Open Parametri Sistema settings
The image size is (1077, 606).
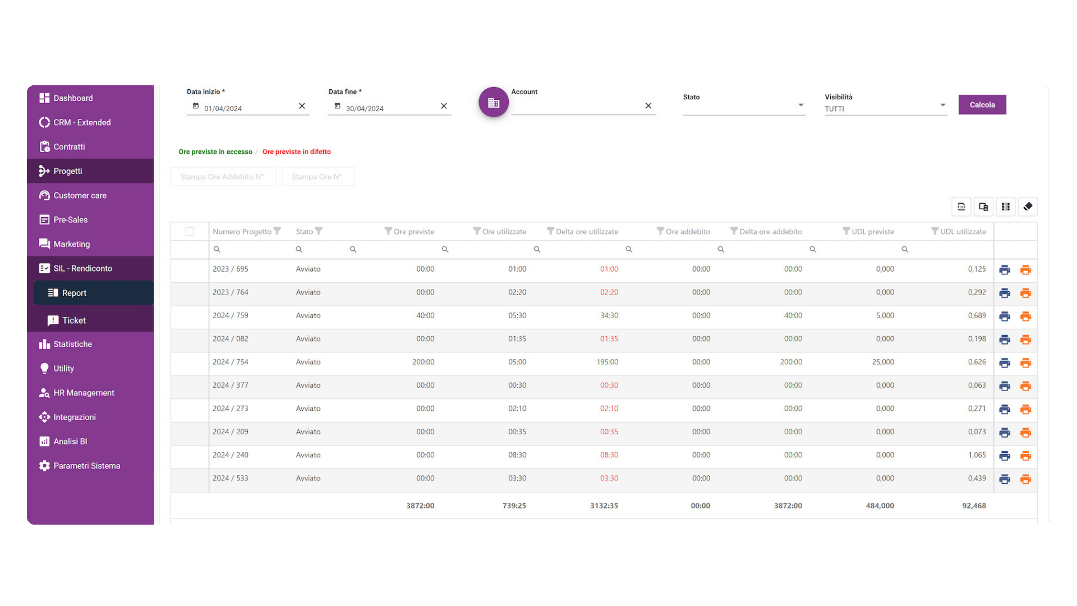pos(90,466)
